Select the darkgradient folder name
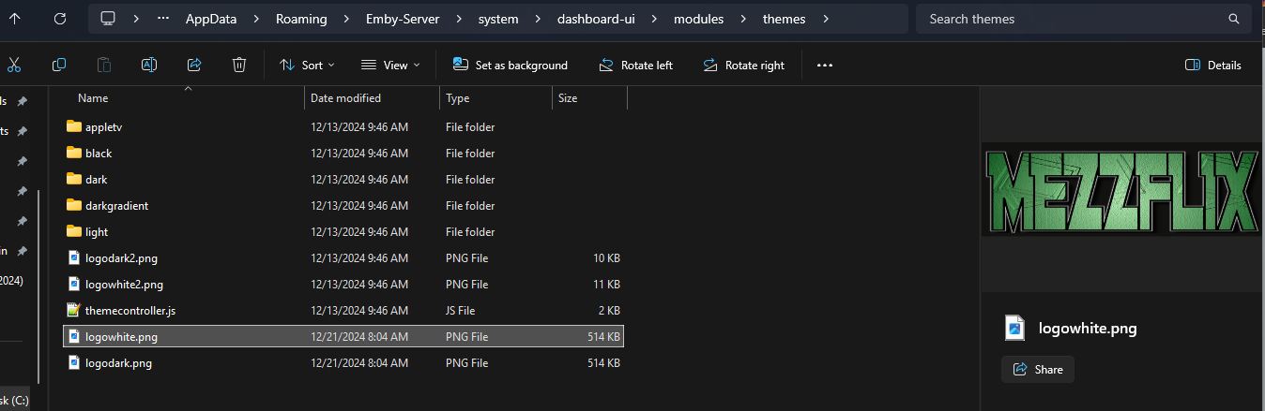This screenshot has height=411, width=1265. (116, 205)
